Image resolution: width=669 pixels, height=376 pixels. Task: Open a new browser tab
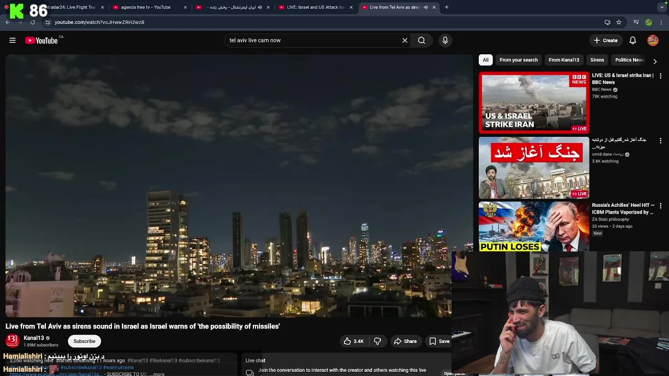[x=446, y=7]
